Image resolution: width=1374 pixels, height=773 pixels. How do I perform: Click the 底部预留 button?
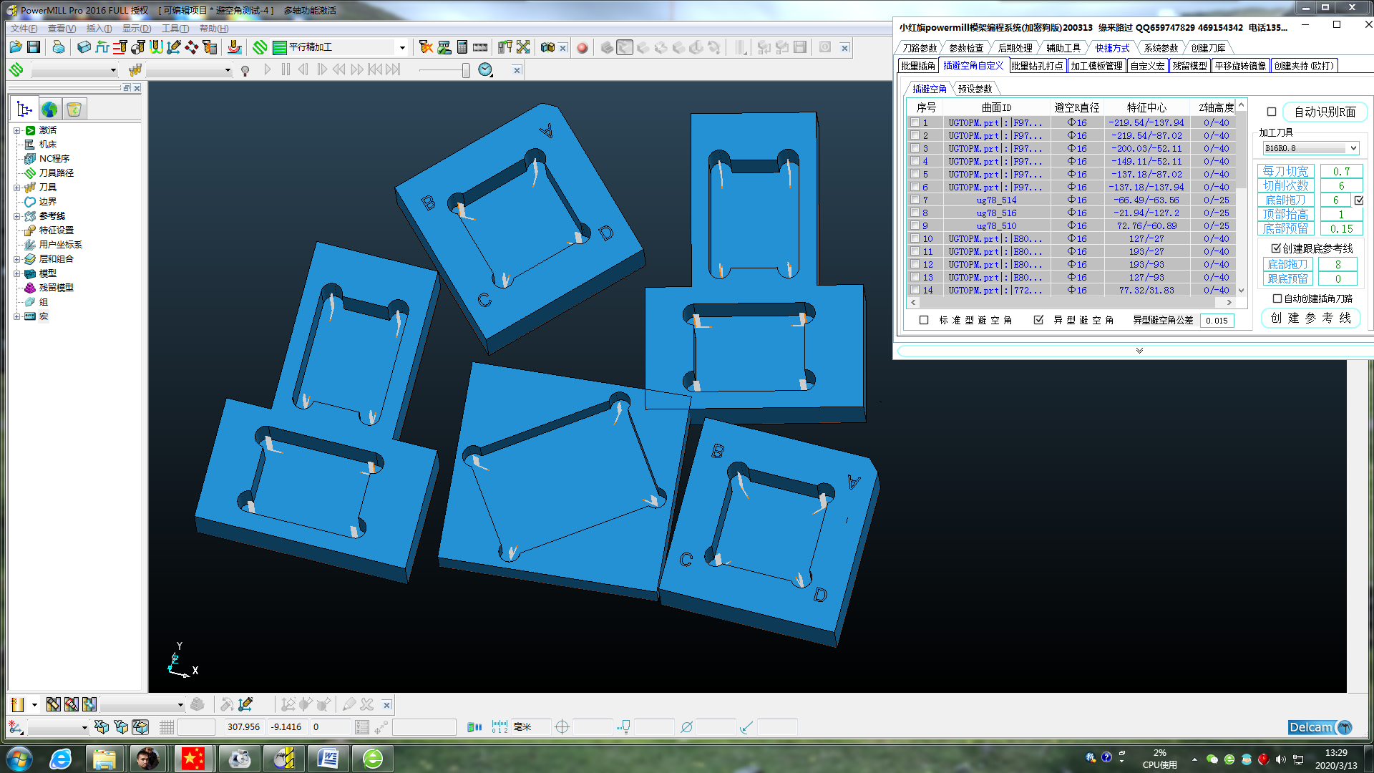click(1285, 229)
